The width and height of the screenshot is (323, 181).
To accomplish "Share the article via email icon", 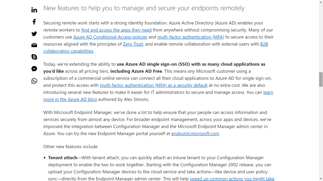I will click(x=34, y=45).
